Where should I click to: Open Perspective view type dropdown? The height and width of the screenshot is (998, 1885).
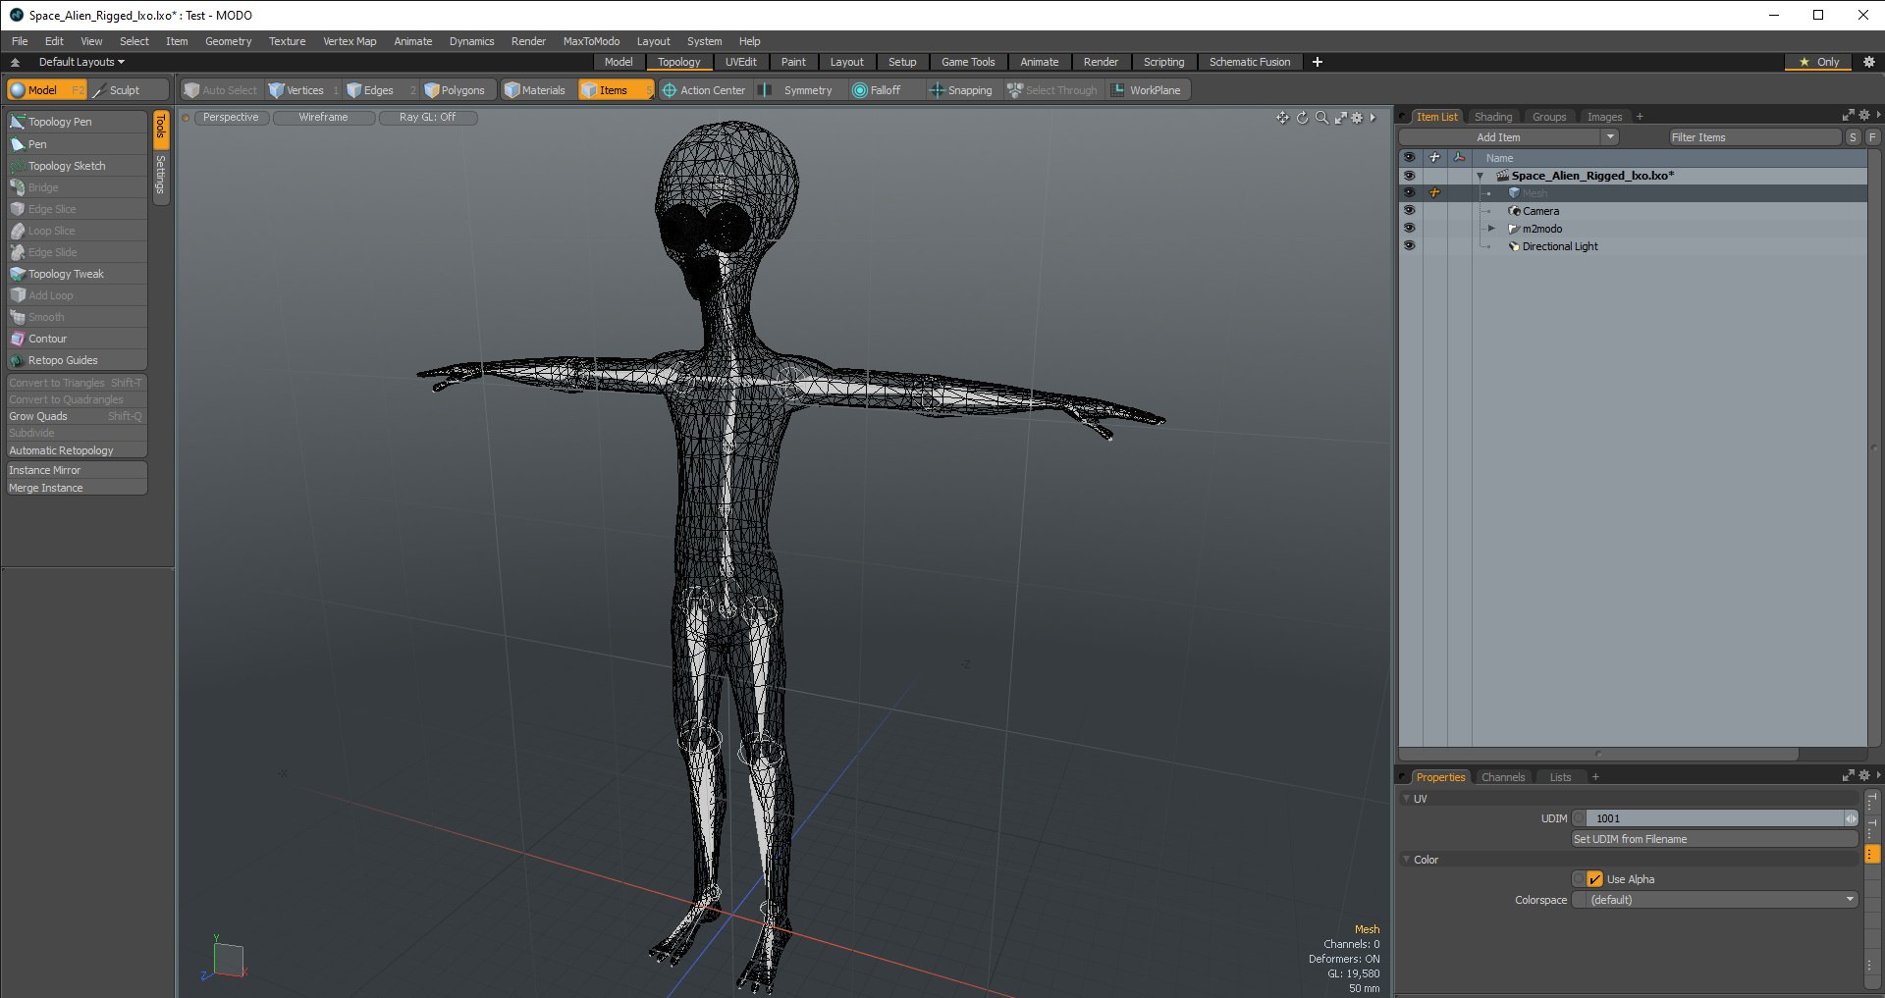pos(231,118)
